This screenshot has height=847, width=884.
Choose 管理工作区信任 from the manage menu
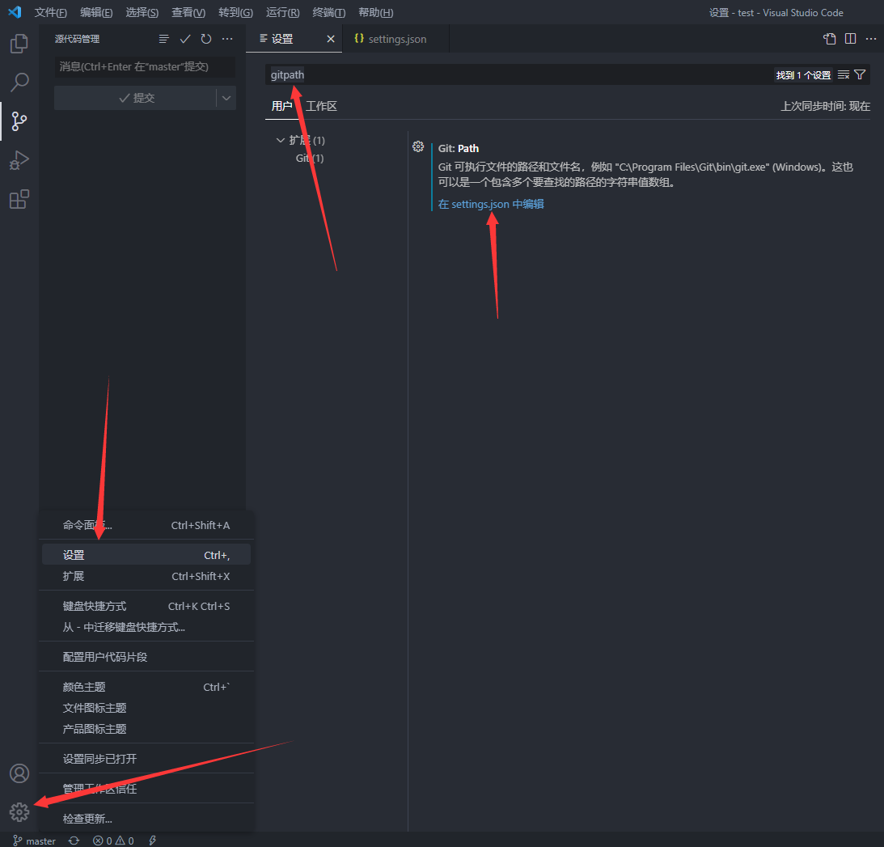tap(146, 789)
